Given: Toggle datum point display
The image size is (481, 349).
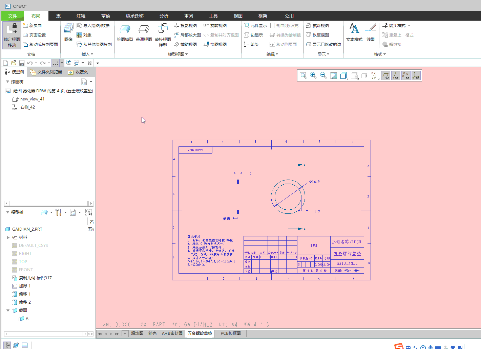Looking at the screenshot, I should coord(406,75).
